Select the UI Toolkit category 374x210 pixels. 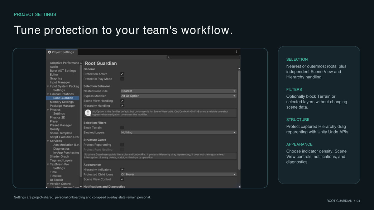(56, 180)
